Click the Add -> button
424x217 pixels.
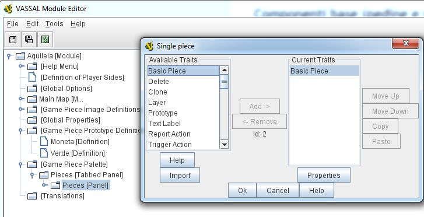[x=260, y=106]
